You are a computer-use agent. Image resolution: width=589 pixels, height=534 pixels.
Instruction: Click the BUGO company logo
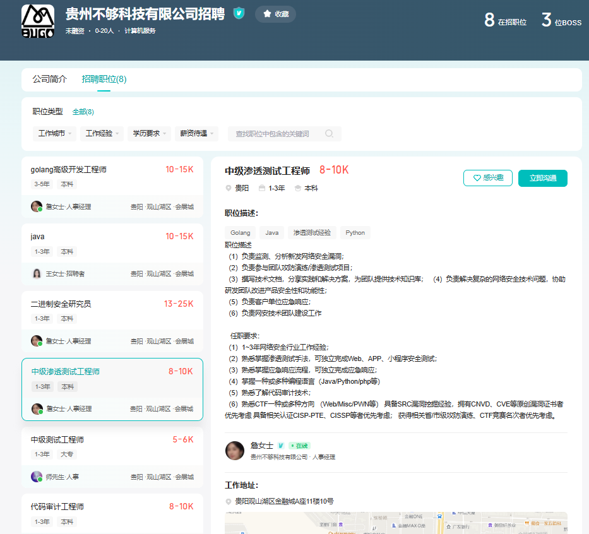(x=38, y=21)
